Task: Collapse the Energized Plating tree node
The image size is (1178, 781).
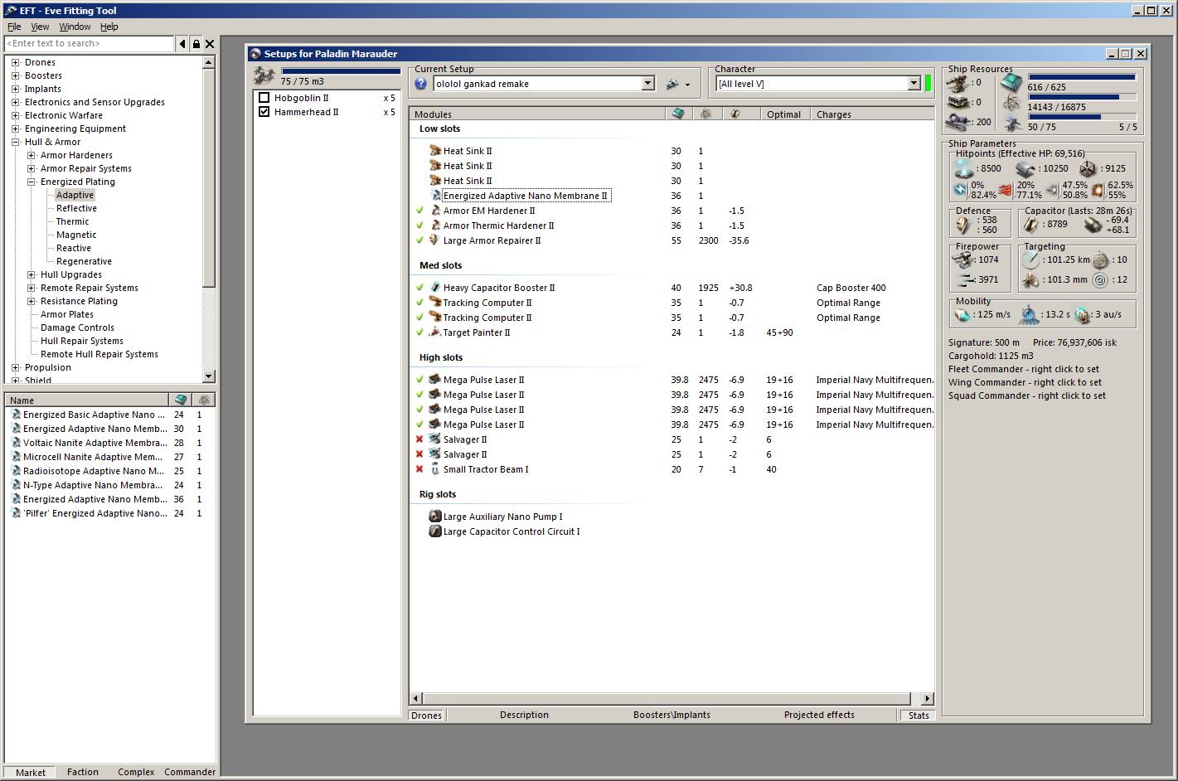Action: [x=31, y=182]
